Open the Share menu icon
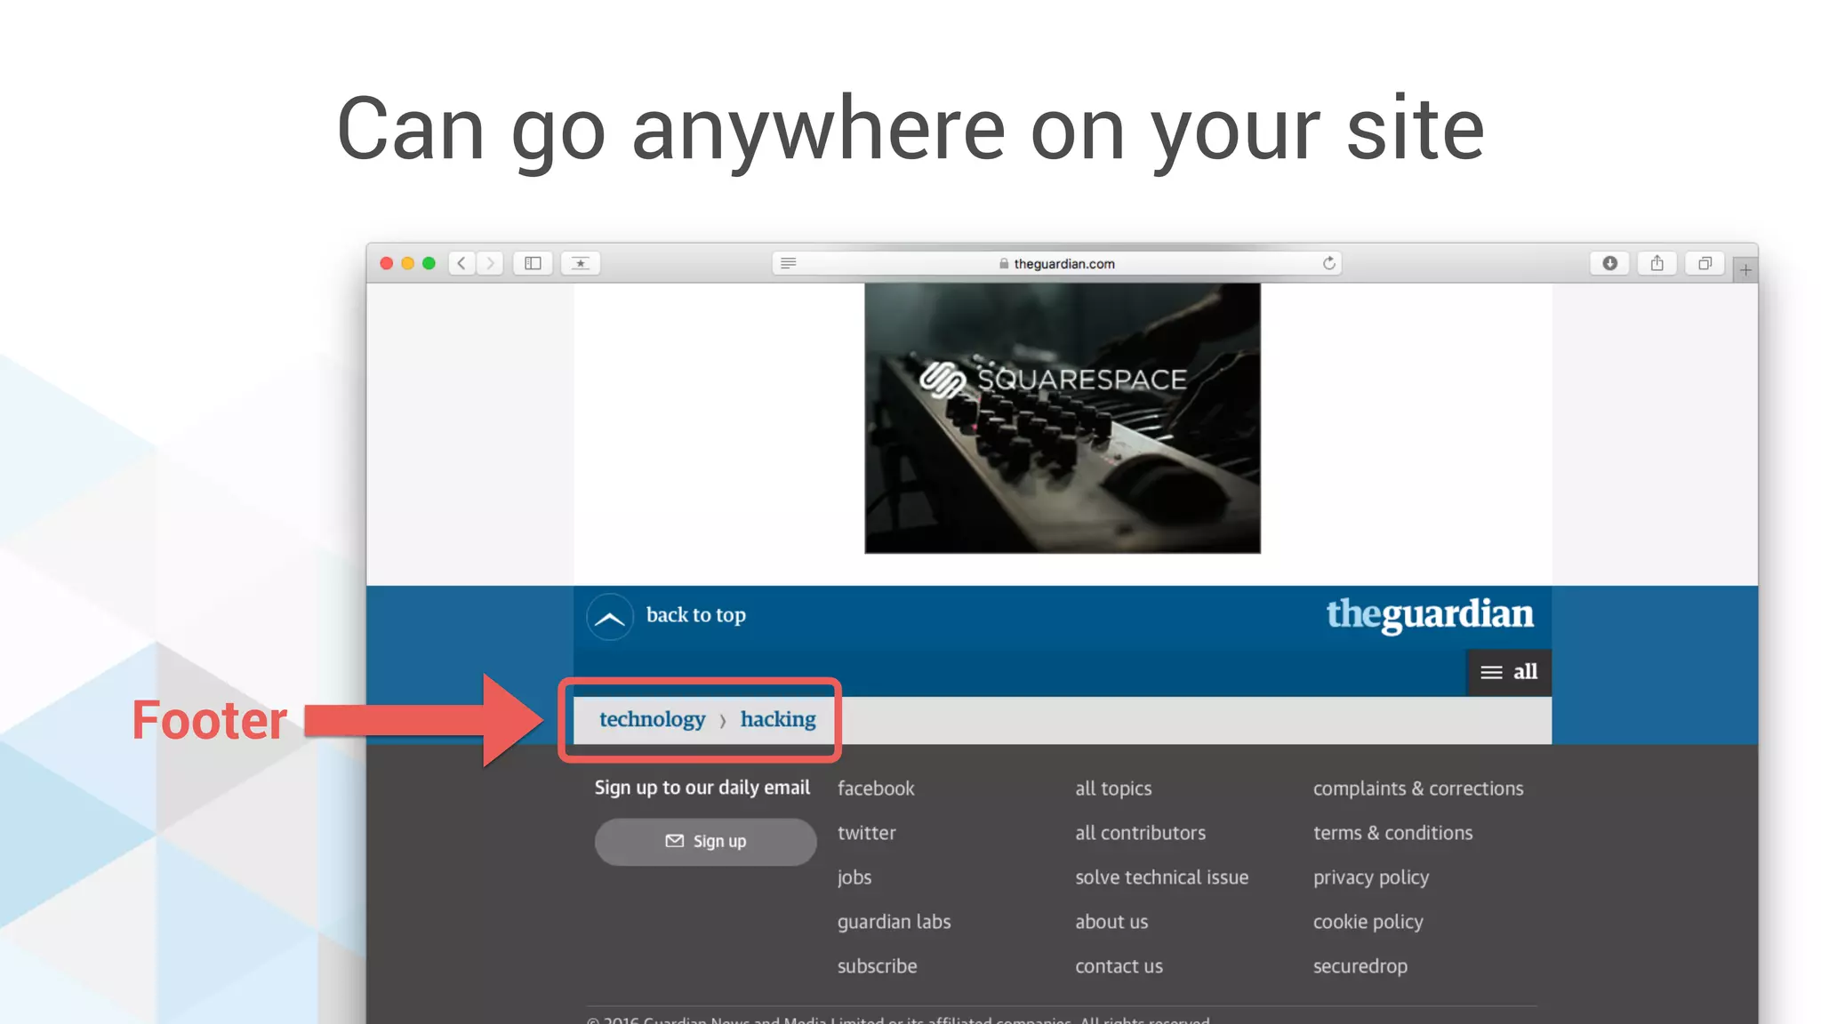Viewport: 1821px width, 1024px height. point(1657,263)
